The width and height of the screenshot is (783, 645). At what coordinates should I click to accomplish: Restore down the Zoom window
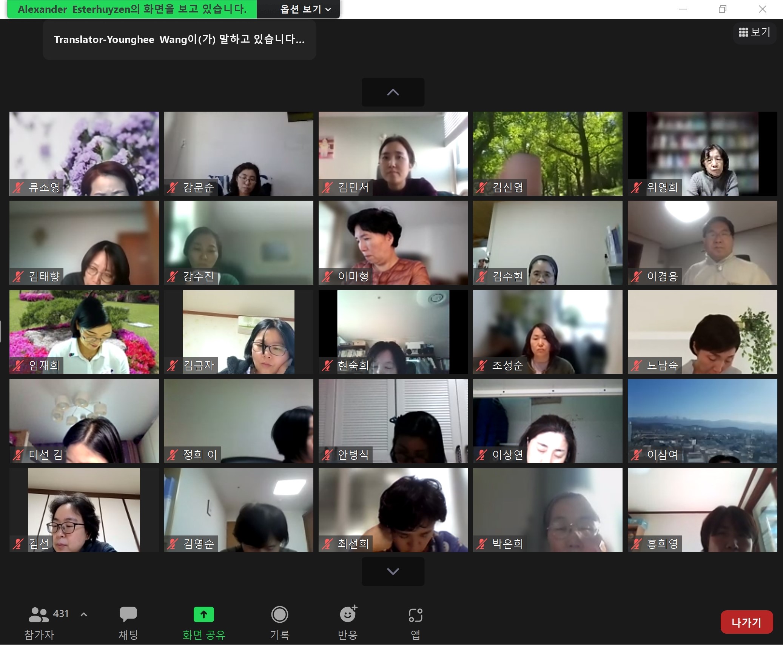pyautogui.click(x=723, y=9)
